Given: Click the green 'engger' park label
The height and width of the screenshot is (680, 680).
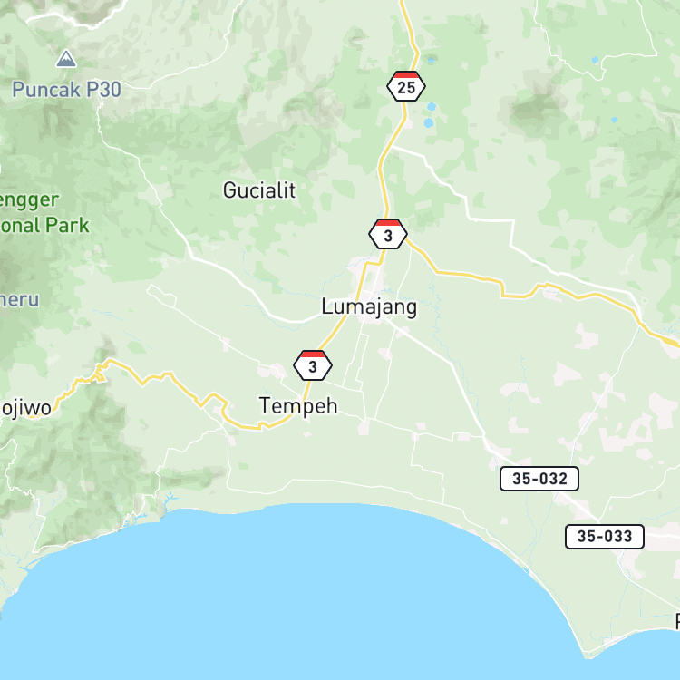Looking at the screenshot, I should [29, 201].
